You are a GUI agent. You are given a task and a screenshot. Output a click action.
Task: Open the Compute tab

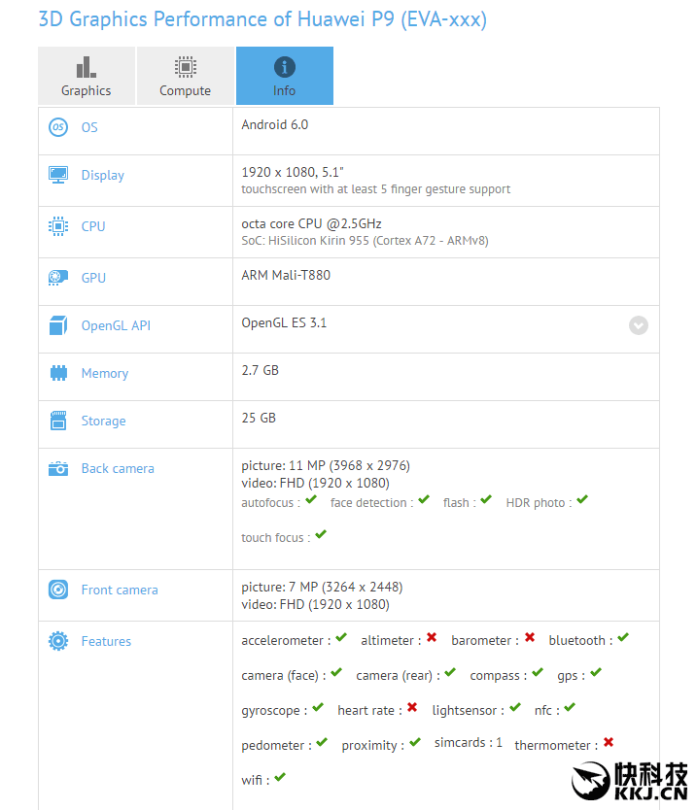(x=185, y=76)
